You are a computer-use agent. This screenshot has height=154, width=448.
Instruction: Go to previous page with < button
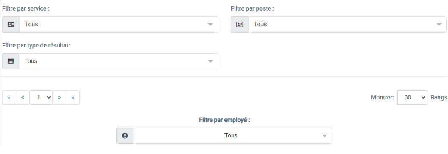tap(23, 97)
